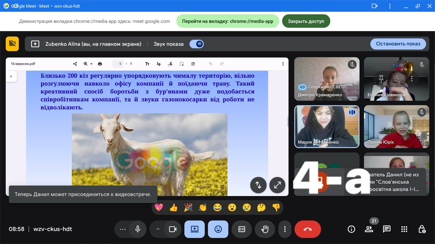The height and width of the screenshot is (244, 435).
Task: Send the crying face reaction
Action: click(247, 207)
